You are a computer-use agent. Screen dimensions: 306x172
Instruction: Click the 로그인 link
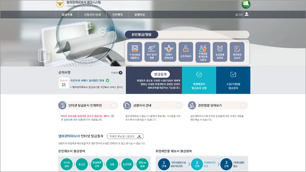[239, 15]
